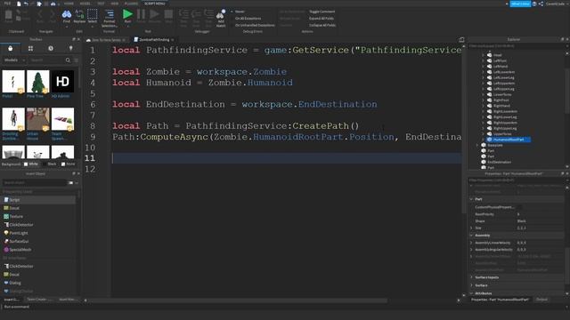Open the Models category dropdown in Toolbox
The width and height of the screenshot is (570, 320).
(14, 60)
